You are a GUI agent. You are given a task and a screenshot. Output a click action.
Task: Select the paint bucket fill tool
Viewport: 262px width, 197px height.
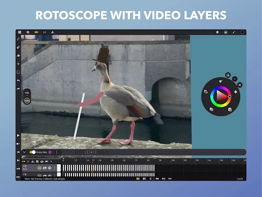pyautogui.click(x=18, y=56)
